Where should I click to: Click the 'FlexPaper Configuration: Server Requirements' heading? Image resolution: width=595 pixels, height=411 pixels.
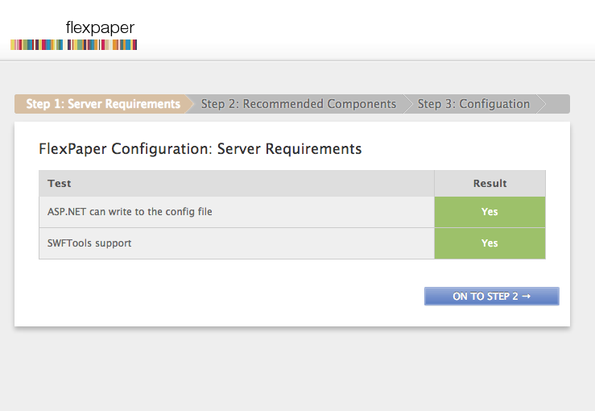(200, 149)
